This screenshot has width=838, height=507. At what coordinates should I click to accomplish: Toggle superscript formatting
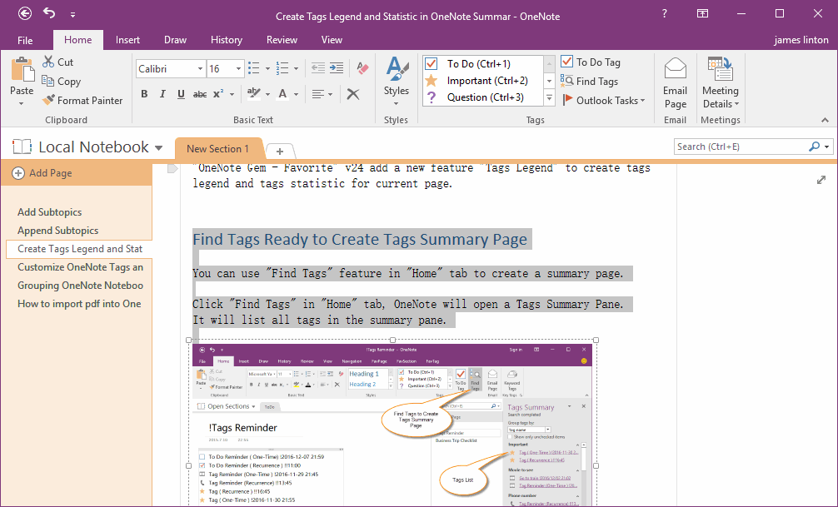click(x=218, y=94)
